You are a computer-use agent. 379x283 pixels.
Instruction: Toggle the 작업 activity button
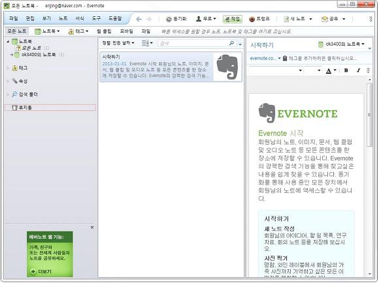click(x=232, y=19)
